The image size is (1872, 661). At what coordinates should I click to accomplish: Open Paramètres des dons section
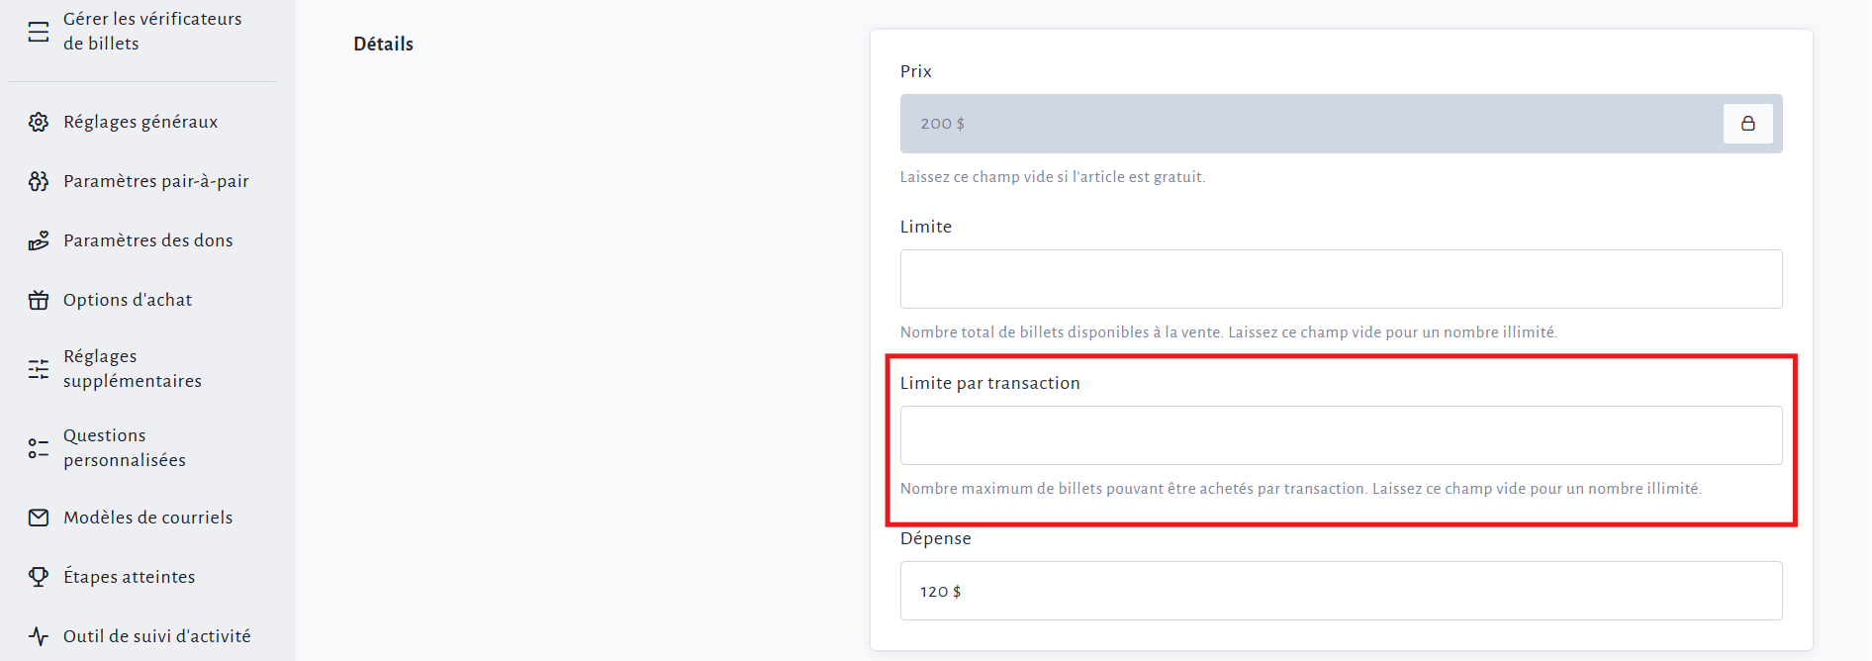tap(148, 240)
